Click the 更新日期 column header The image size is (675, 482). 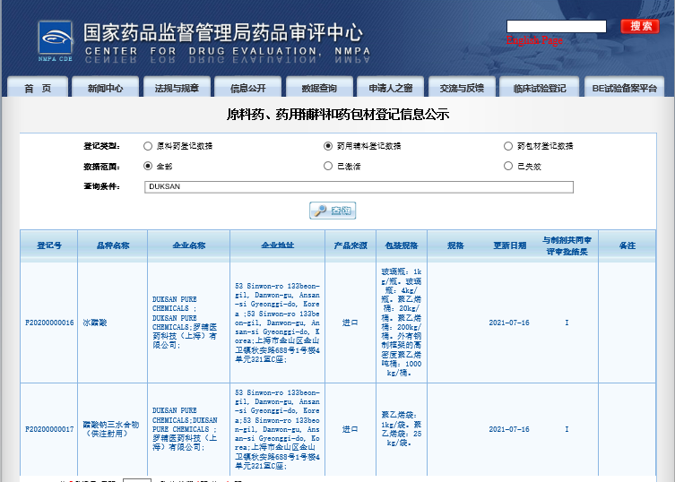(510, 245)
